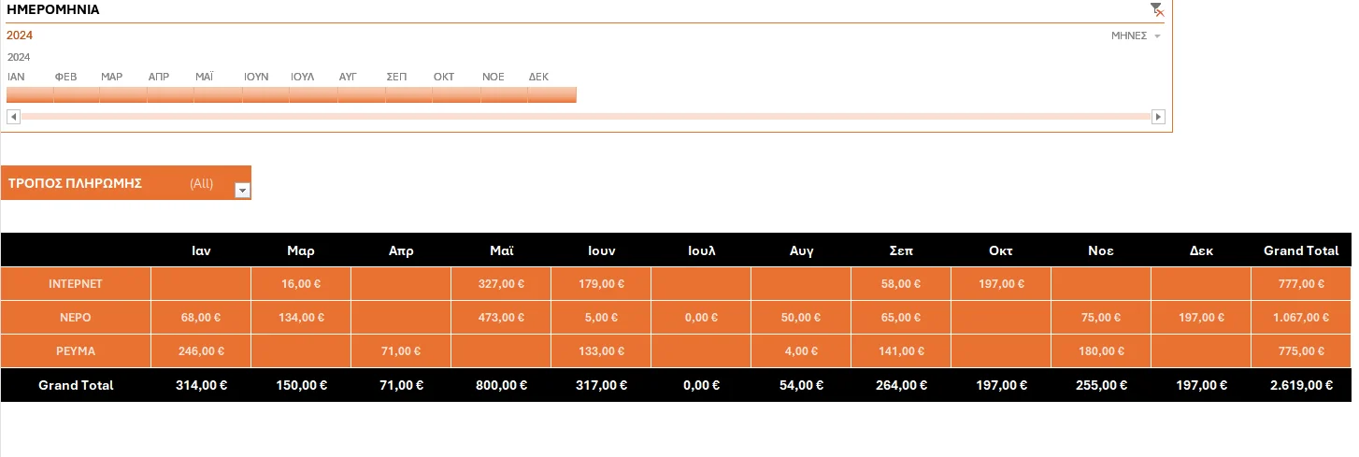Click the 246,00 € cell
The height and width of the screenshot is (457, 1359).
(201, 351)
